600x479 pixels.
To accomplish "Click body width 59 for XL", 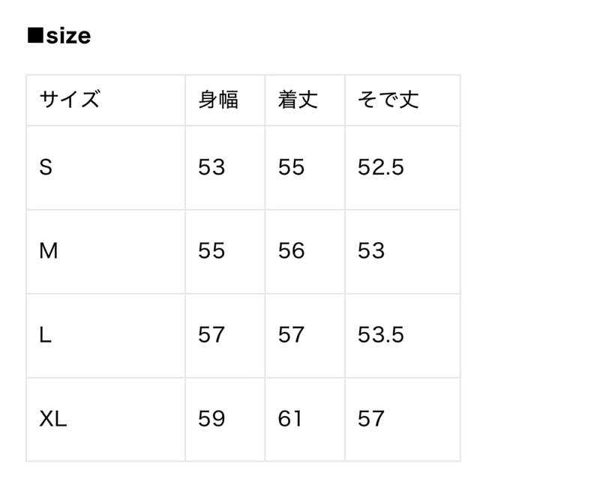I will click(211, 418).
